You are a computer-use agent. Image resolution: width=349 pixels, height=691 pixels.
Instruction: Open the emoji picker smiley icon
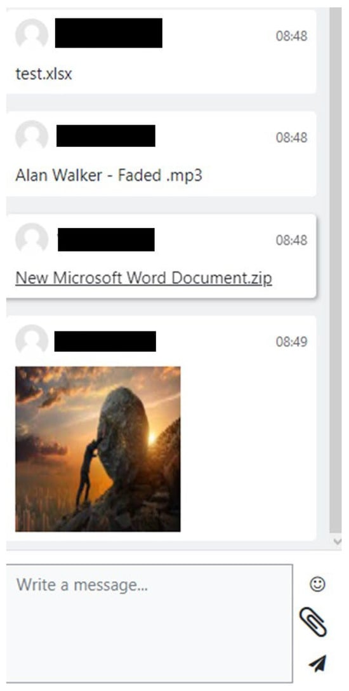pos(317,584)
